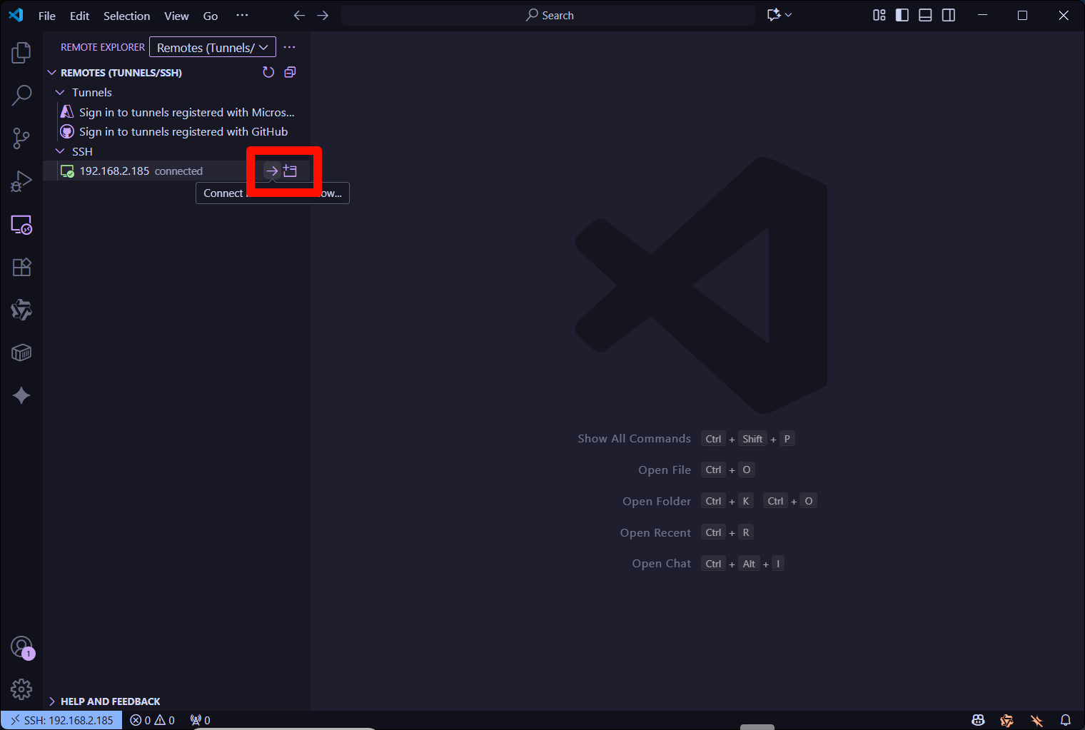Image resolution: width=1085 pixels, height=730 pixels.
Task: Click the Search command center box
Action: coord(548,15)
